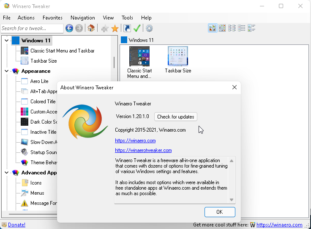This screenshot has height=229, width=311.
Task: Switch to the small icons view
Action: pos(232,28)
